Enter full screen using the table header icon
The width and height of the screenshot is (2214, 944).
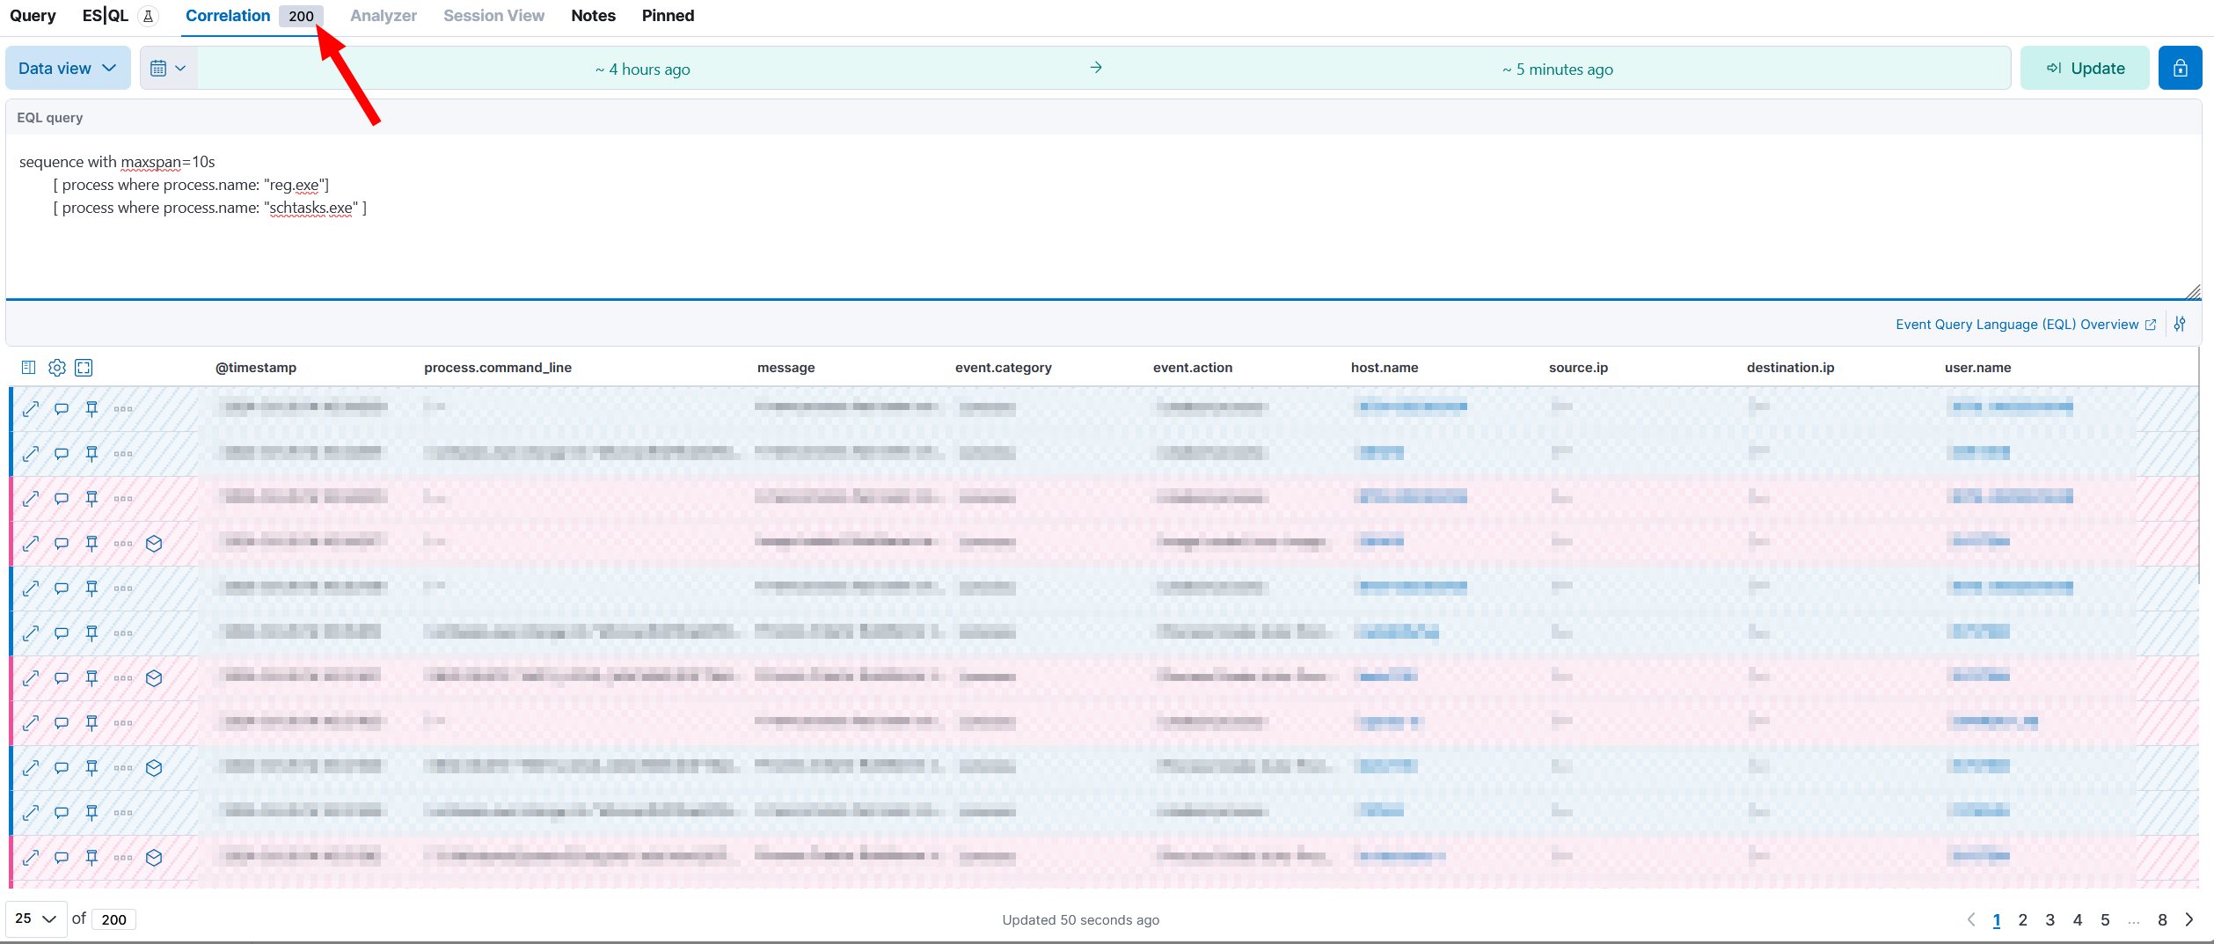coord(84,368)
